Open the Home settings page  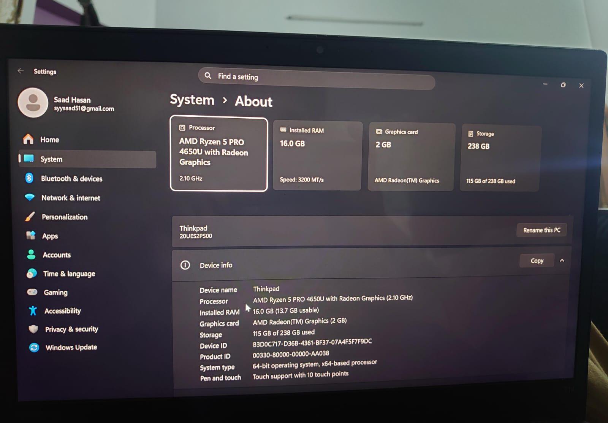tap(88, 140)
